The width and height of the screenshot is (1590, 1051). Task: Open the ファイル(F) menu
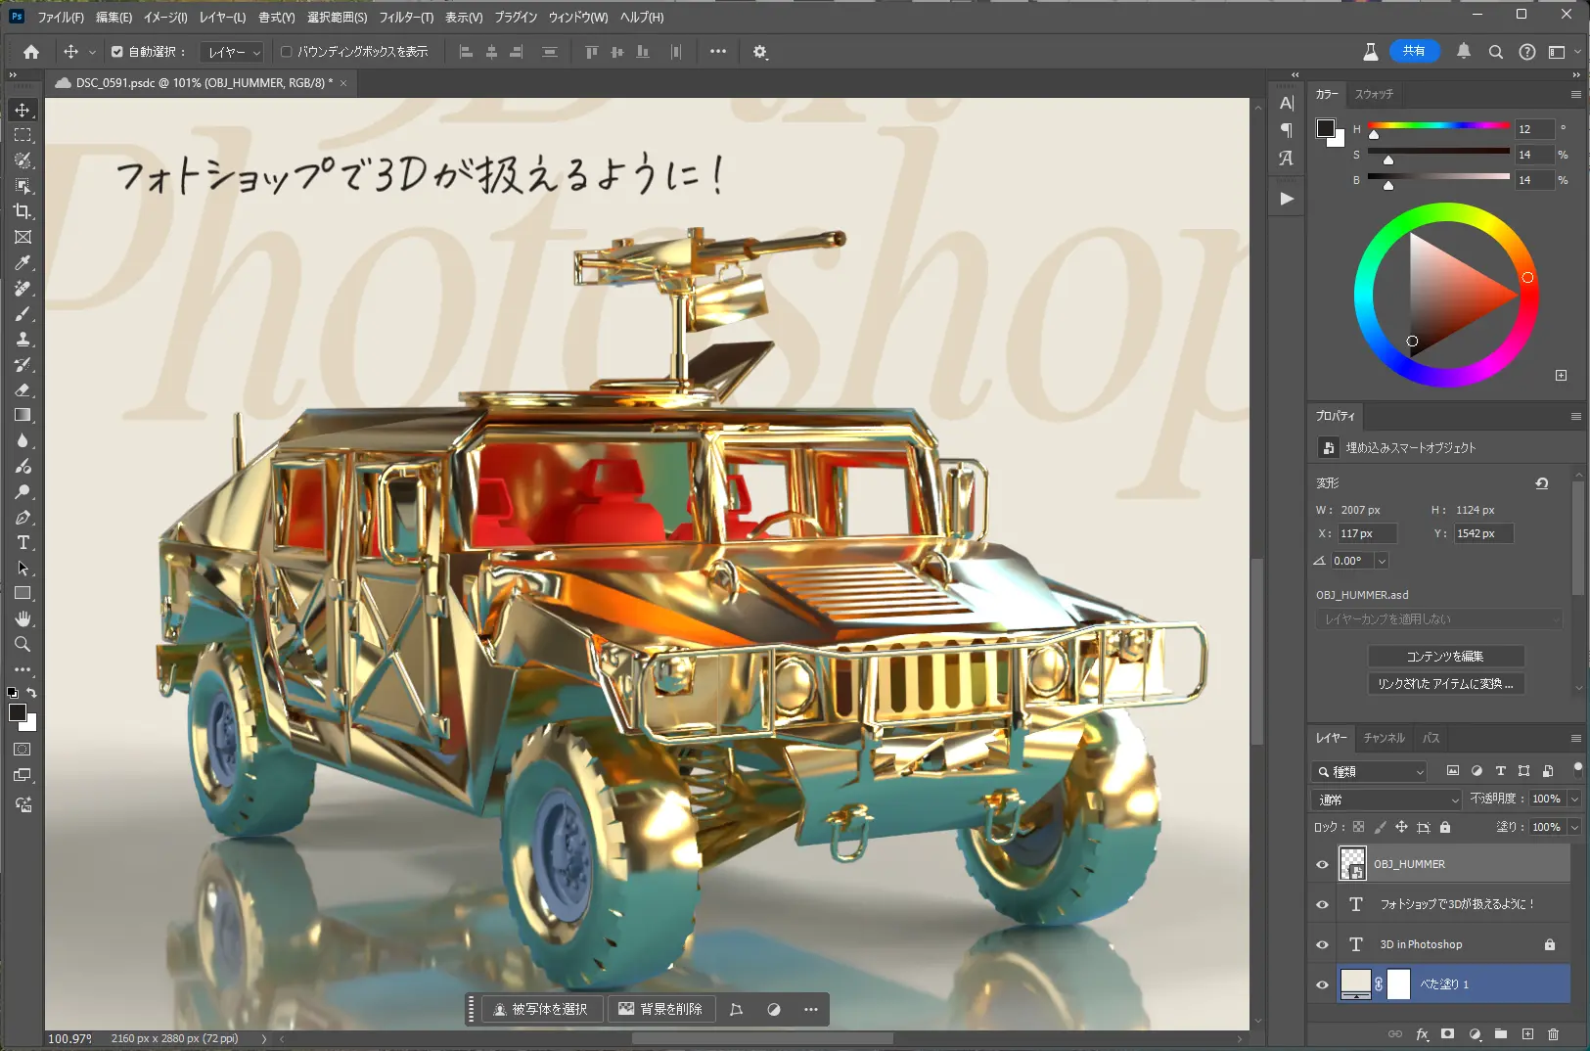[61, 18]
